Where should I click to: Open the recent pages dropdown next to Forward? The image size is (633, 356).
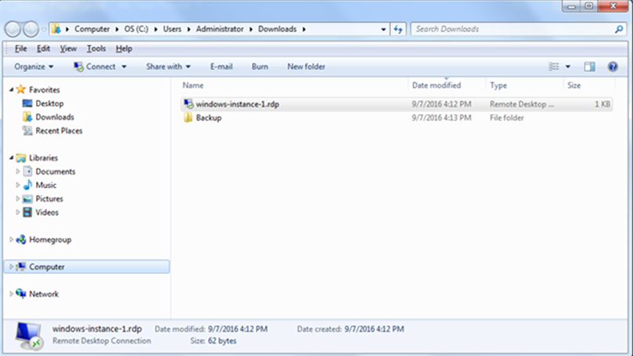[x=44, y=29]
